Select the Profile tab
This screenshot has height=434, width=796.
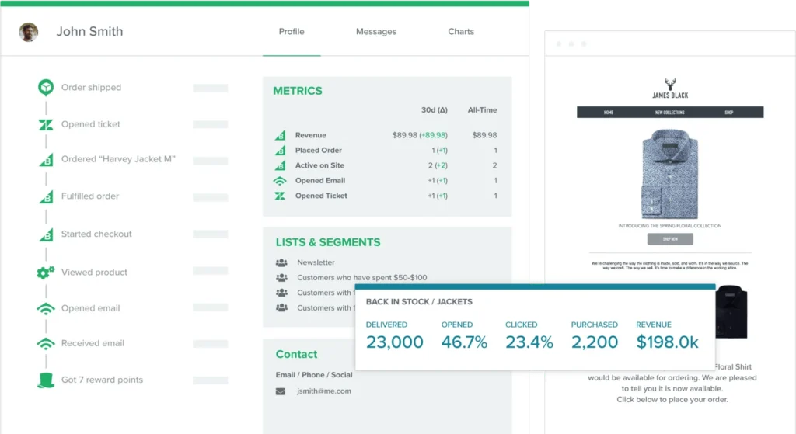tap(292, 32)
